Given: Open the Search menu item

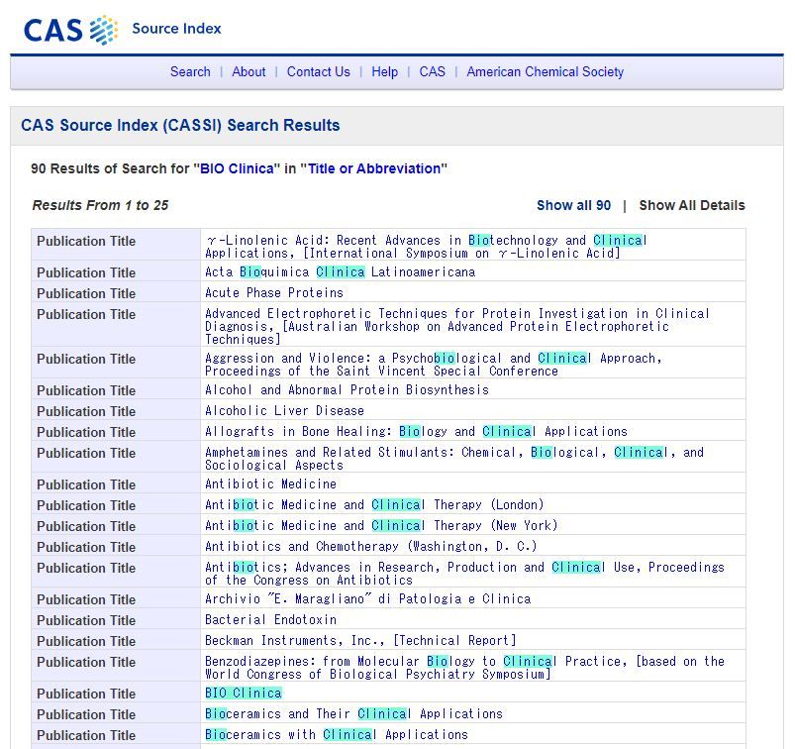Looking at the screenshot, I should pos(190,72).
